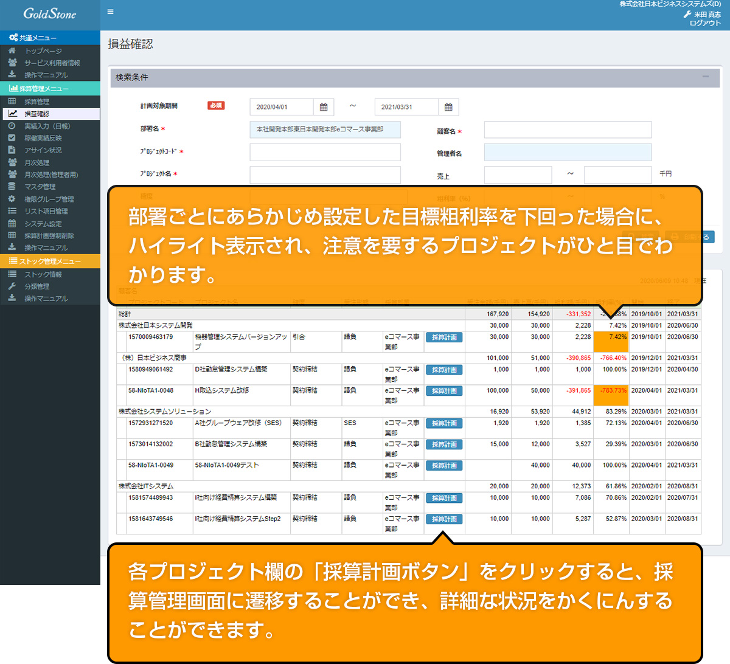Click the highlighted -783.73% gross margin cell

point(611,395)
